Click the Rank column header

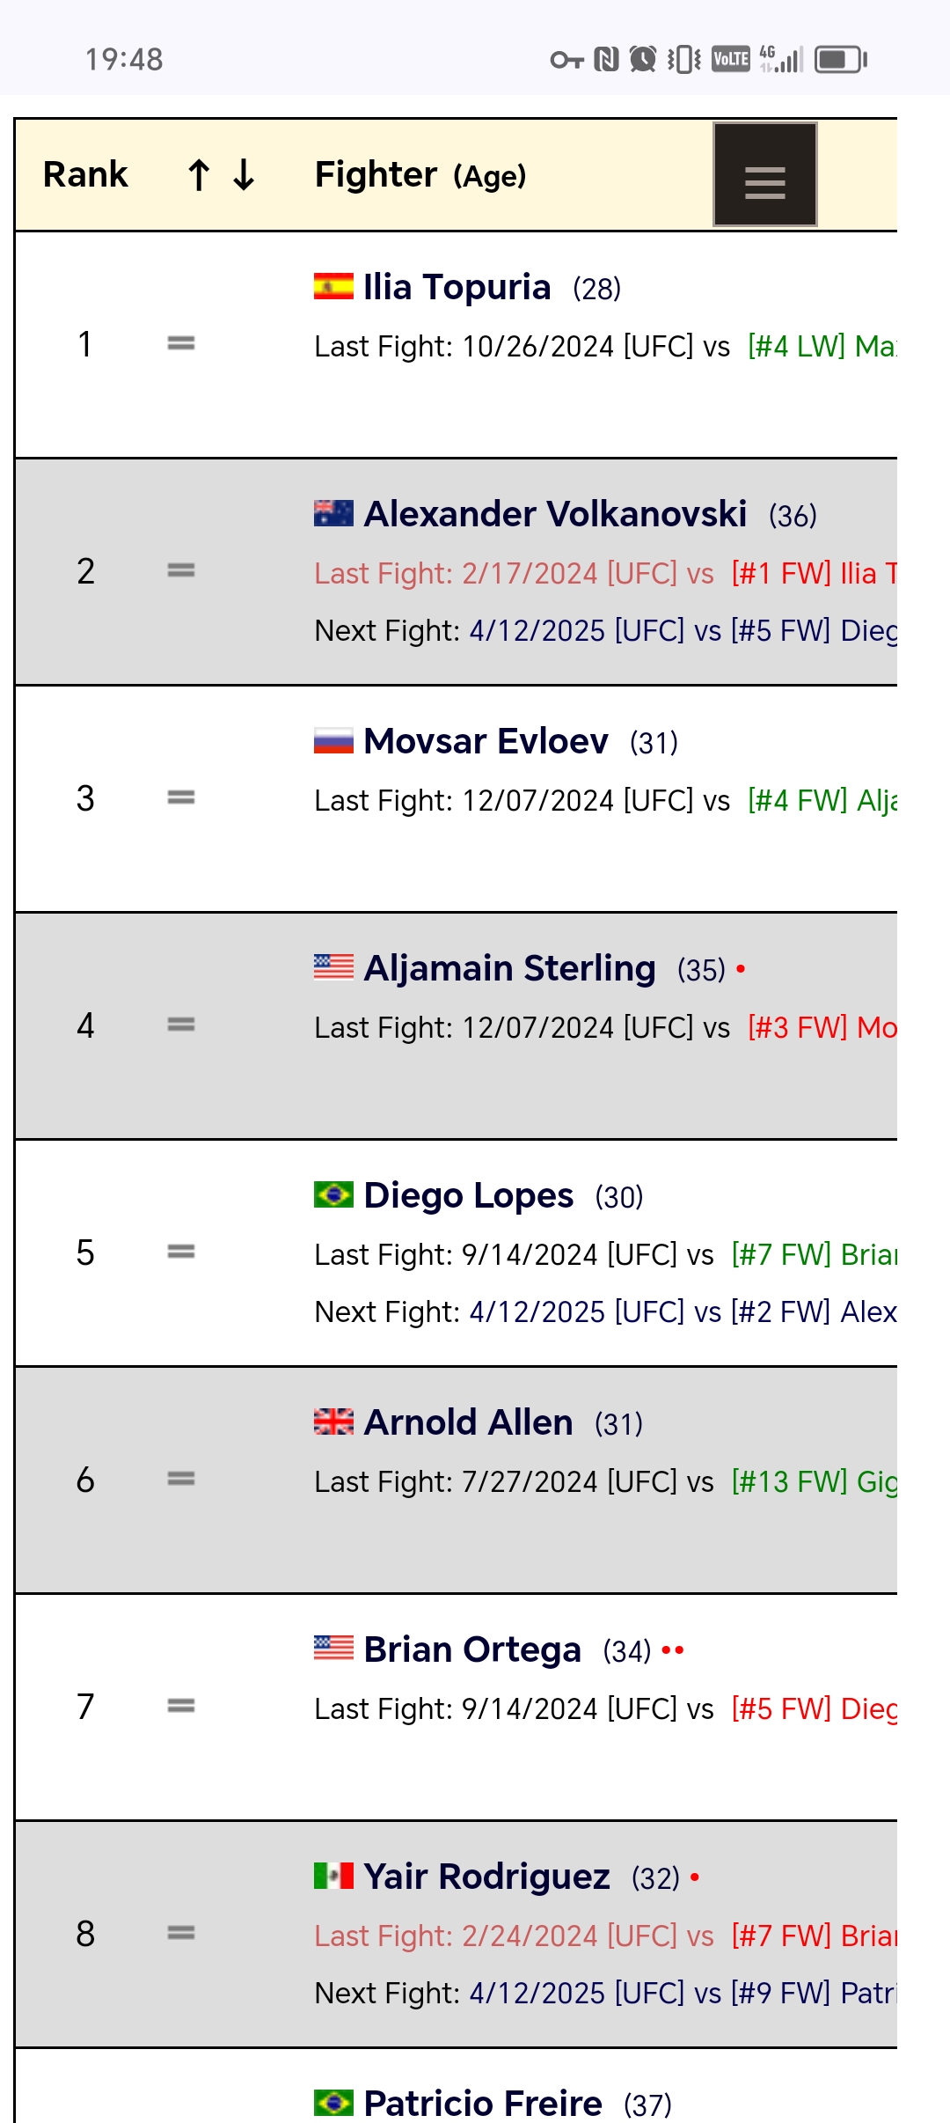(x=85, y=174)
